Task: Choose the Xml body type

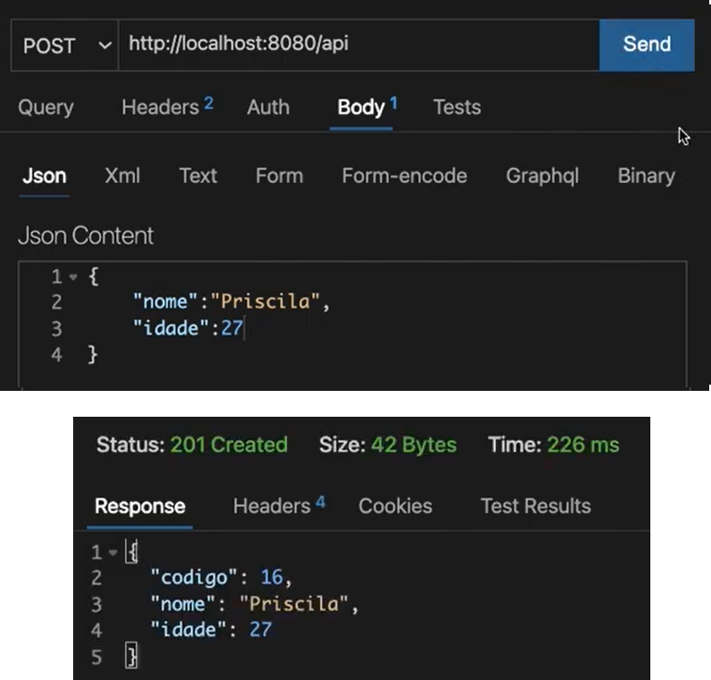Action: [x=122, y=176]
